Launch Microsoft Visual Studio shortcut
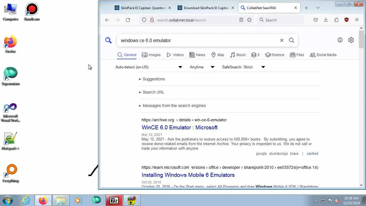Screen dimensions: 366x206 click(11, 112)
